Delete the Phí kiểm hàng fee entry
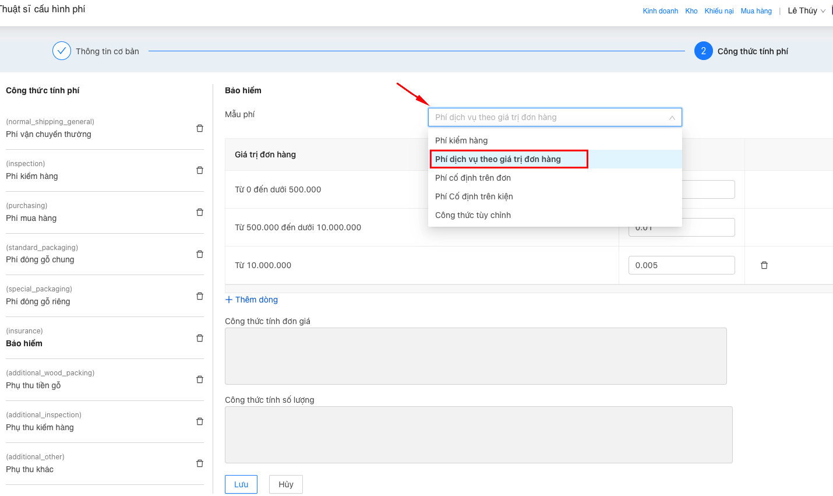Screen dimensions: 833x496 pyautogui.click(x=200, y=170)
